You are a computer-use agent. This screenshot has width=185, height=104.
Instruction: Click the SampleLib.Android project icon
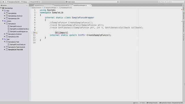click(x=7, y=34)
